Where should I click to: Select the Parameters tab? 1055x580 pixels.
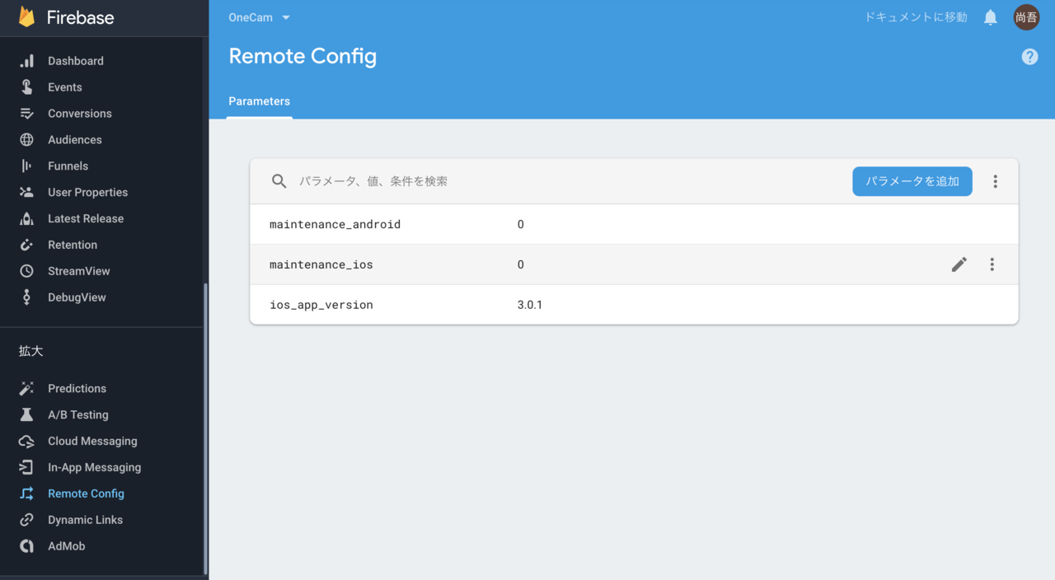click(260, 101)
